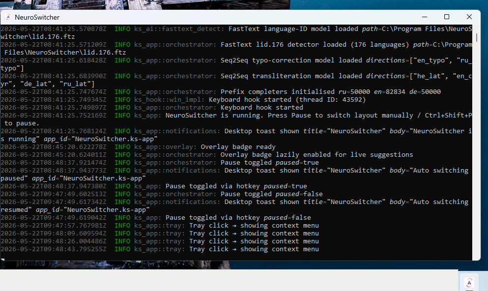Image resolution: width=488 pixels, height=291 pixels.
Task: Click "Seq2Seq transliteration model loaded" in the log
Action: click(x=291, y=76)
